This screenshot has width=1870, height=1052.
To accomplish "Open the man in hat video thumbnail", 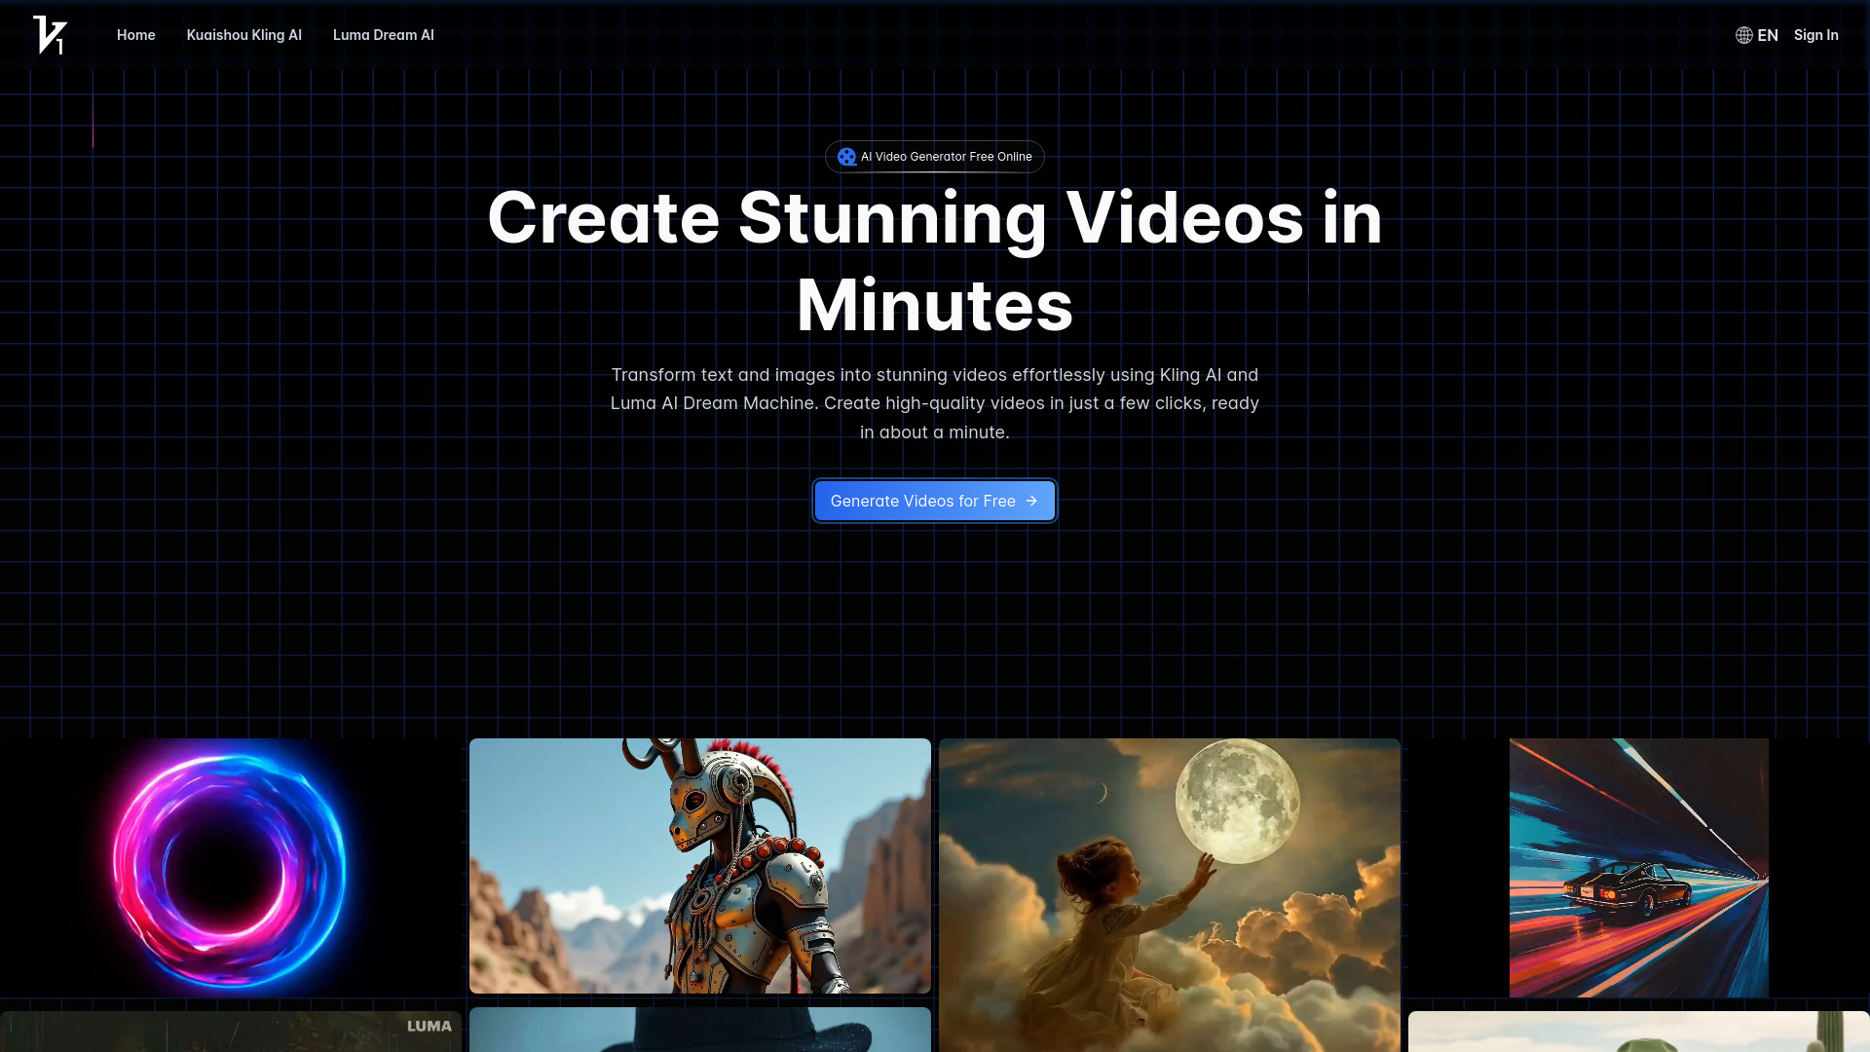I will tap(699, 1031).
